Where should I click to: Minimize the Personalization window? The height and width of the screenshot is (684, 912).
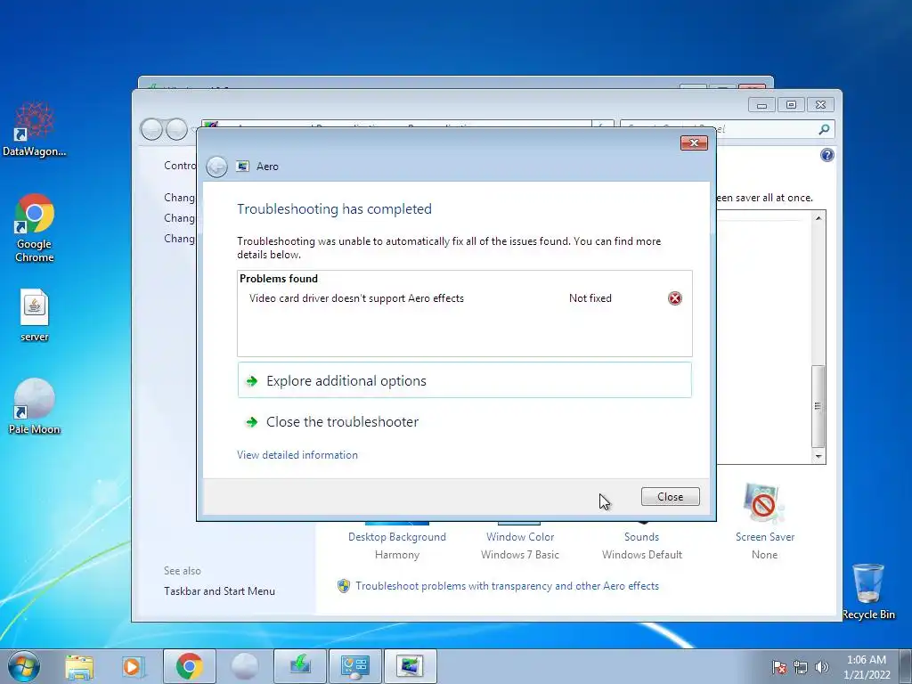pyautogui.click(x=761, y=105)
